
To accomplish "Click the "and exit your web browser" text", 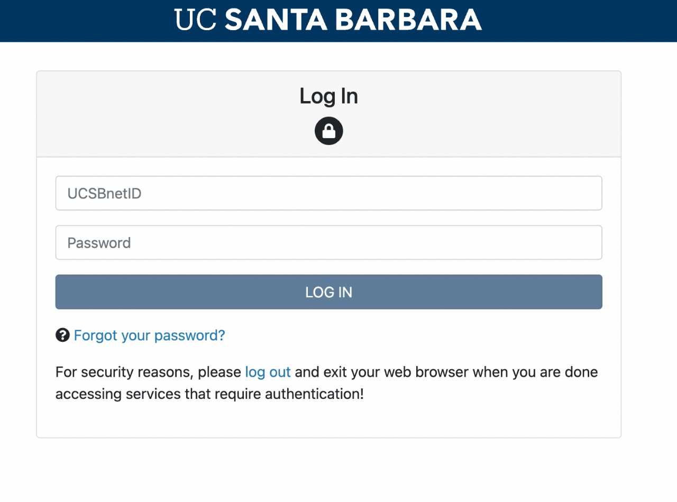I will point(381,372).
